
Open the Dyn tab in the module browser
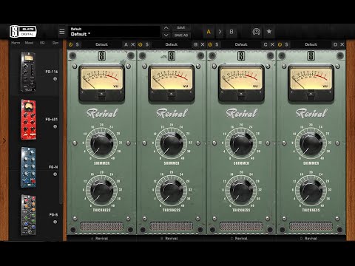[x=55, y=43]
